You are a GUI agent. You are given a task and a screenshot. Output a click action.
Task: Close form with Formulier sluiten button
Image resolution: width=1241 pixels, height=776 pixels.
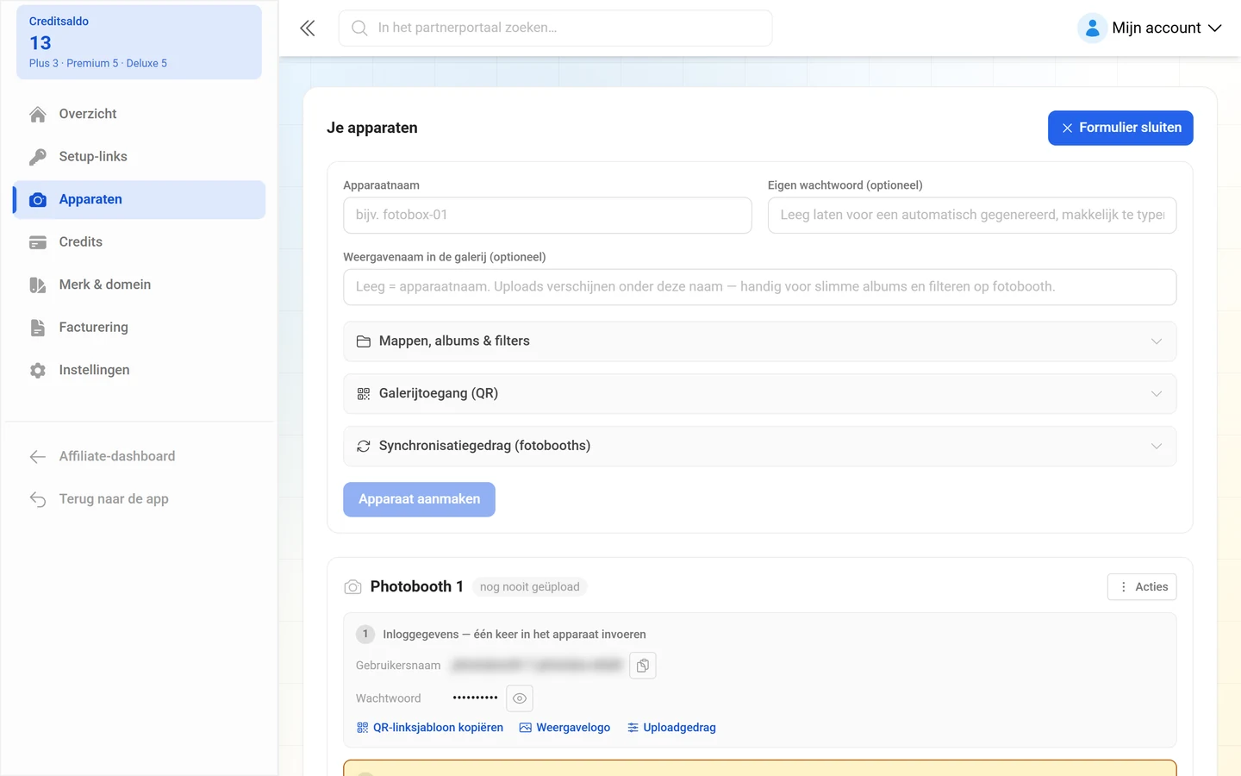[x=1120, y=128]
